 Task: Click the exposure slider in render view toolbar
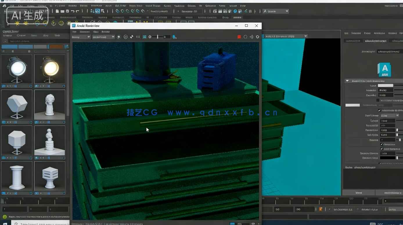[x=158, y=37]
